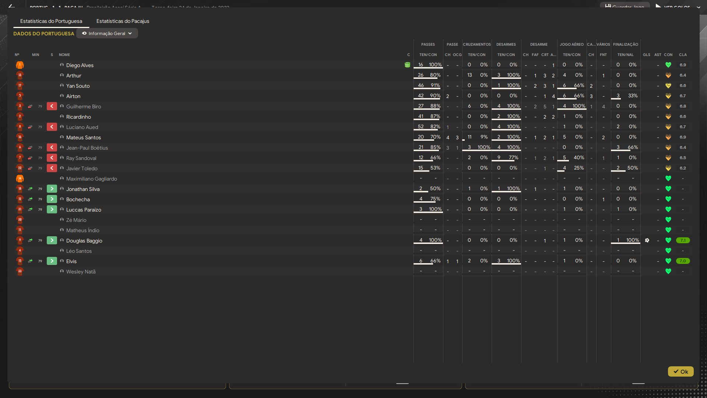The image size is (707, 398).
Task: Click the Guardar Jogo button in the top bar
Action: coord(625,6)
